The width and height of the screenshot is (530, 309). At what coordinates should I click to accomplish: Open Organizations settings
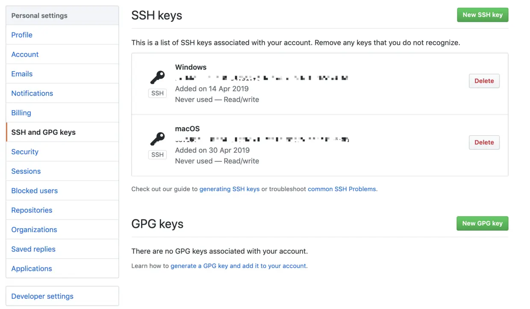pyautogui.click(x=34, y=229)
